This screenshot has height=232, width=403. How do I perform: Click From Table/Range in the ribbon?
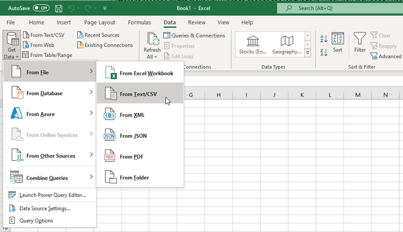click(47, 55)
